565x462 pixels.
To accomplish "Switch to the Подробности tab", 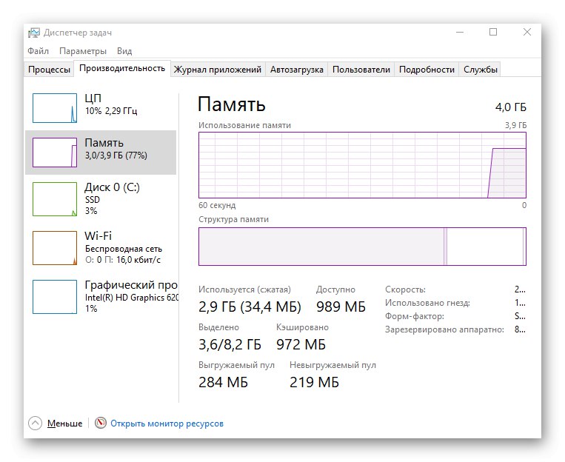I will tap(427, 70).
